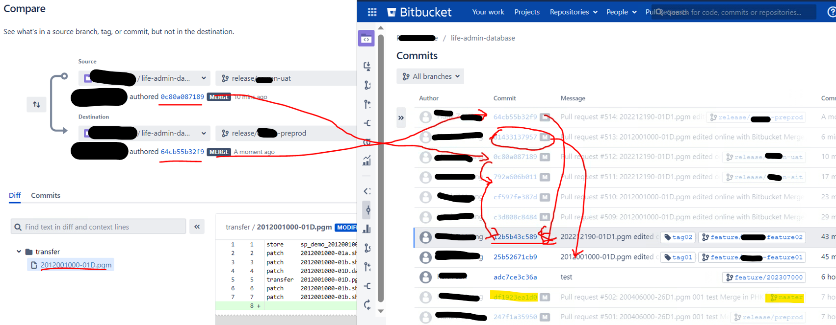The height and width of the screenshot is (325, 836).
Task: Click the search magnifier in Find text field
Action: 18,227
